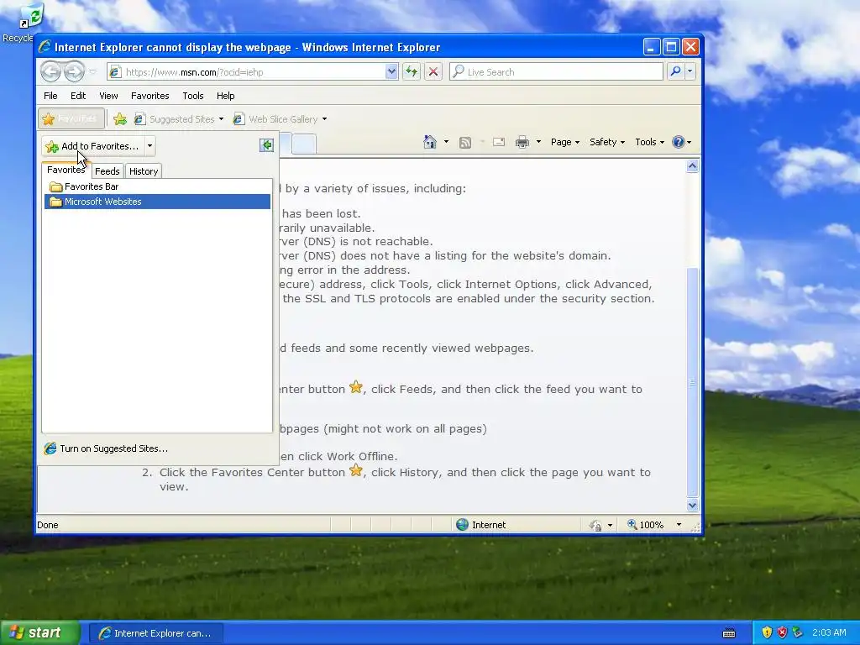Open the zoom level dropdown arrow
The width and height of the screenshot is (860, 645).
coord(679,524)
